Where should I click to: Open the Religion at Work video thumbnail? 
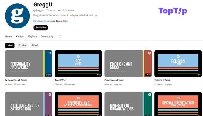coord(178,64)
